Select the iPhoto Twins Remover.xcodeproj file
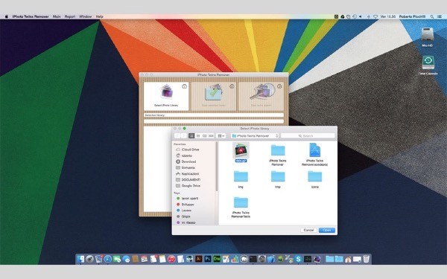This screenshot has width=447, height=279. click(314, 150)
